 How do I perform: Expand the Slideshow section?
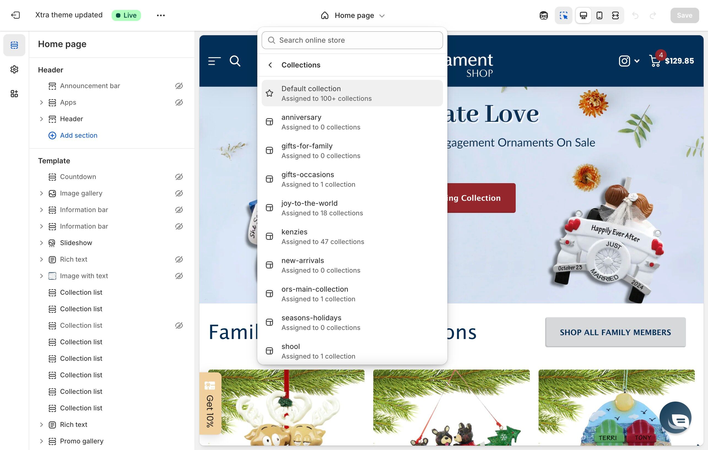[41, 243]
